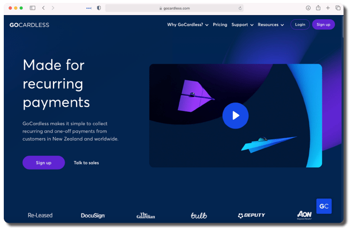Image resolution: width=353 pixels, height=229 pixels.
Task: Open a new tab with plus icon
Action: (x=328, y=8)
